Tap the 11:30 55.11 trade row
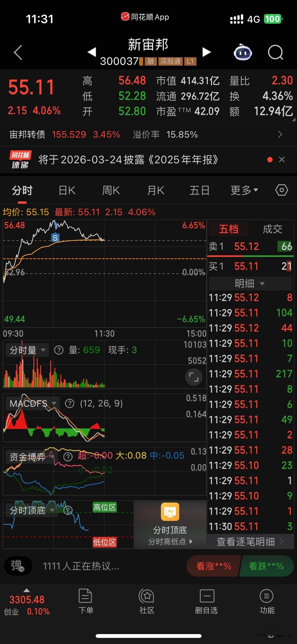The image size is (297, 644). [x=251, y=526]
